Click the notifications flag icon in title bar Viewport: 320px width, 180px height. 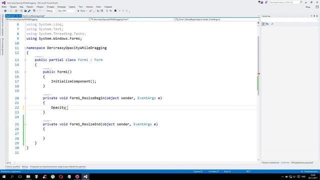[260, 2]
